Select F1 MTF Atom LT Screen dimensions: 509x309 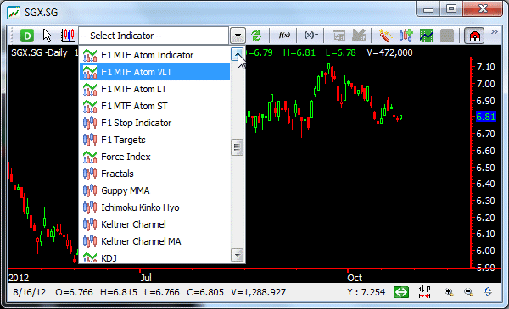[155, 89]
